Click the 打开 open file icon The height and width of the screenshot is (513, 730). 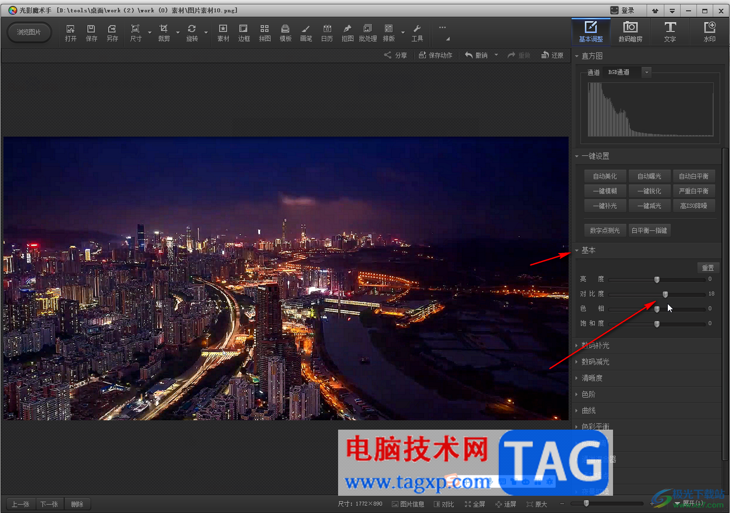tap(71, 33)
